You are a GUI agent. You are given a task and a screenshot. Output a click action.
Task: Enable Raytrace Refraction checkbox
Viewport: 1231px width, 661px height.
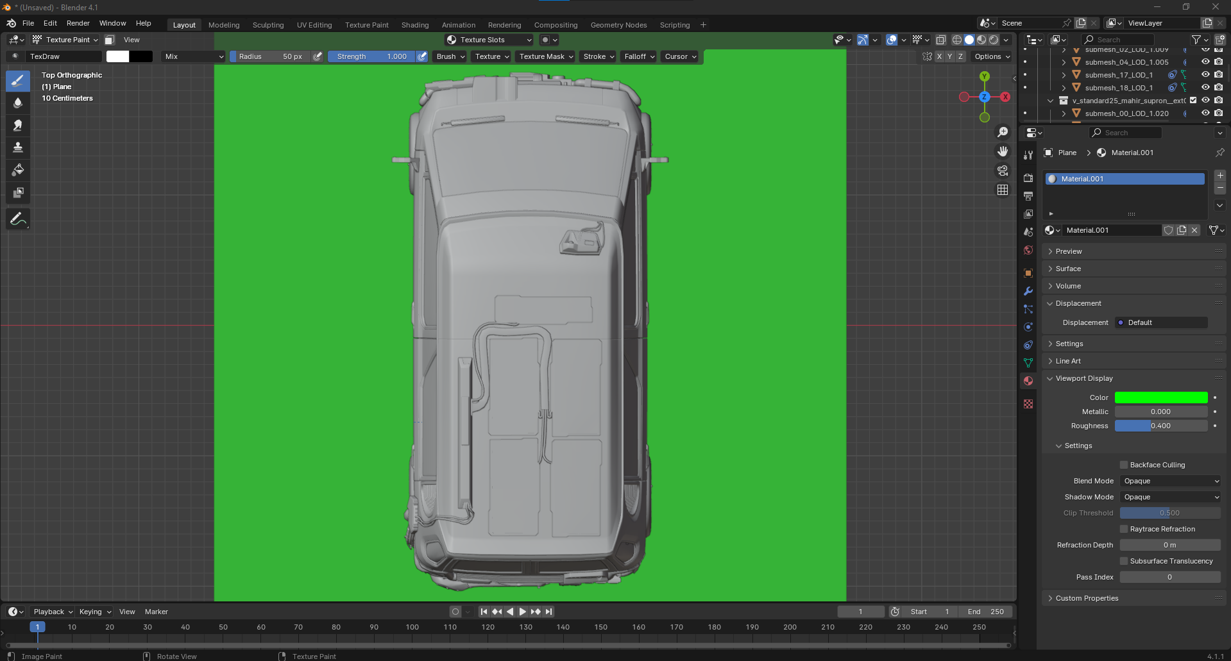(x=1124, y=529)
